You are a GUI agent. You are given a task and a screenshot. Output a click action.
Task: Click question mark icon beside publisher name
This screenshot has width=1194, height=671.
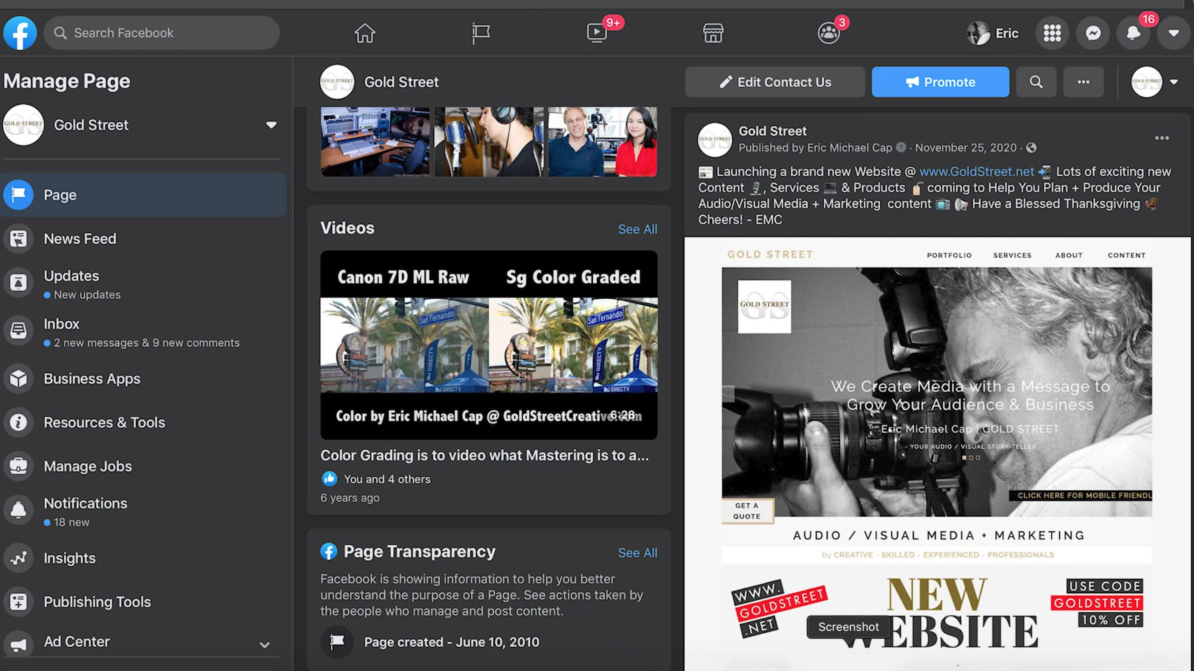[901, 147]
